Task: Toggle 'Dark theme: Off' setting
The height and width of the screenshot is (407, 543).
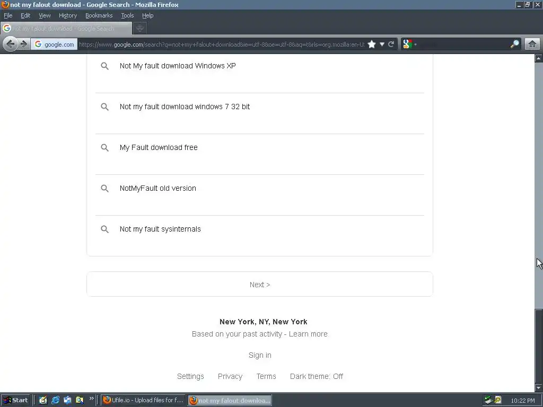Action: (317, 376)
